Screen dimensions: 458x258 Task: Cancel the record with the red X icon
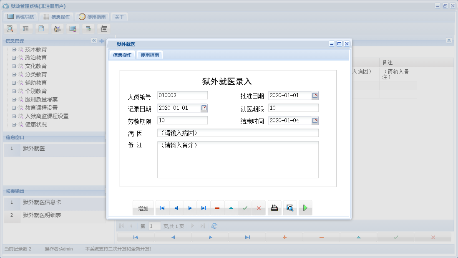tap(259, 207)
